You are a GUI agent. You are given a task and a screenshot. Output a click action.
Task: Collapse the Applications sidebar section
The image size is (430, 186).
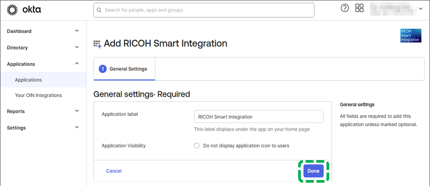[43, 64]
